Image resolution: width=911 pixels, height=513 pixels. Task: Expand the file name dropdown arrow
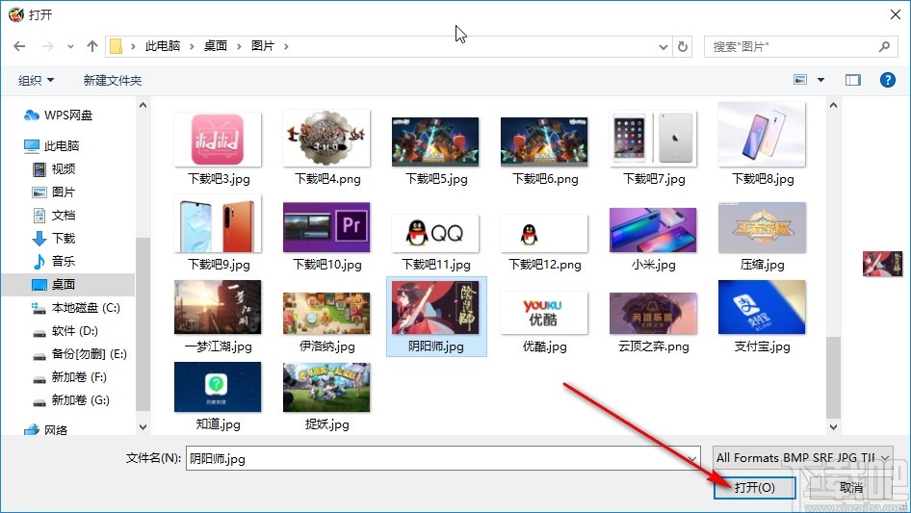pos(692,458)
